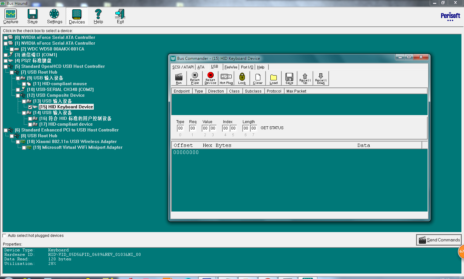Check the HID-compliant mouse checkbox

24,84
